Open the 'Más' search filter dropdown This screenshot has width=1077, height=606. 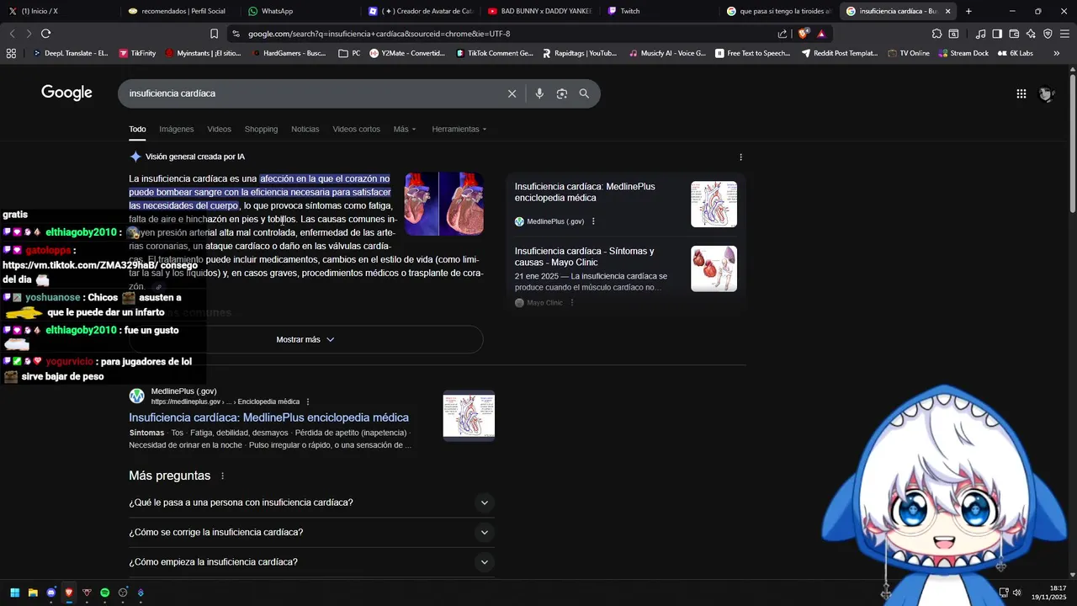[404, 129]
